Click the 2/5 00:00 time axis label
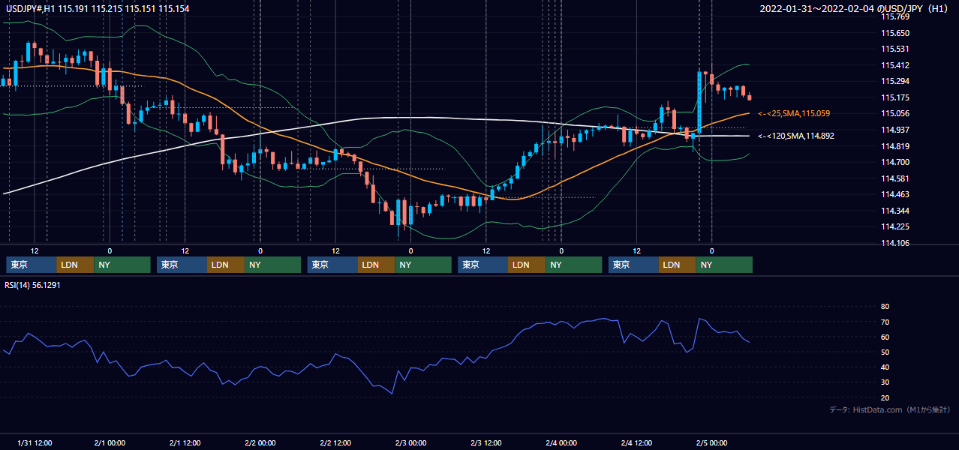The image size is (959, 450). click(x=711, y=442)
